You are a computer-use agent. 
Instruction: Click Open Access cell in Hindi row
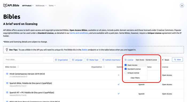(x=167, y=75)
